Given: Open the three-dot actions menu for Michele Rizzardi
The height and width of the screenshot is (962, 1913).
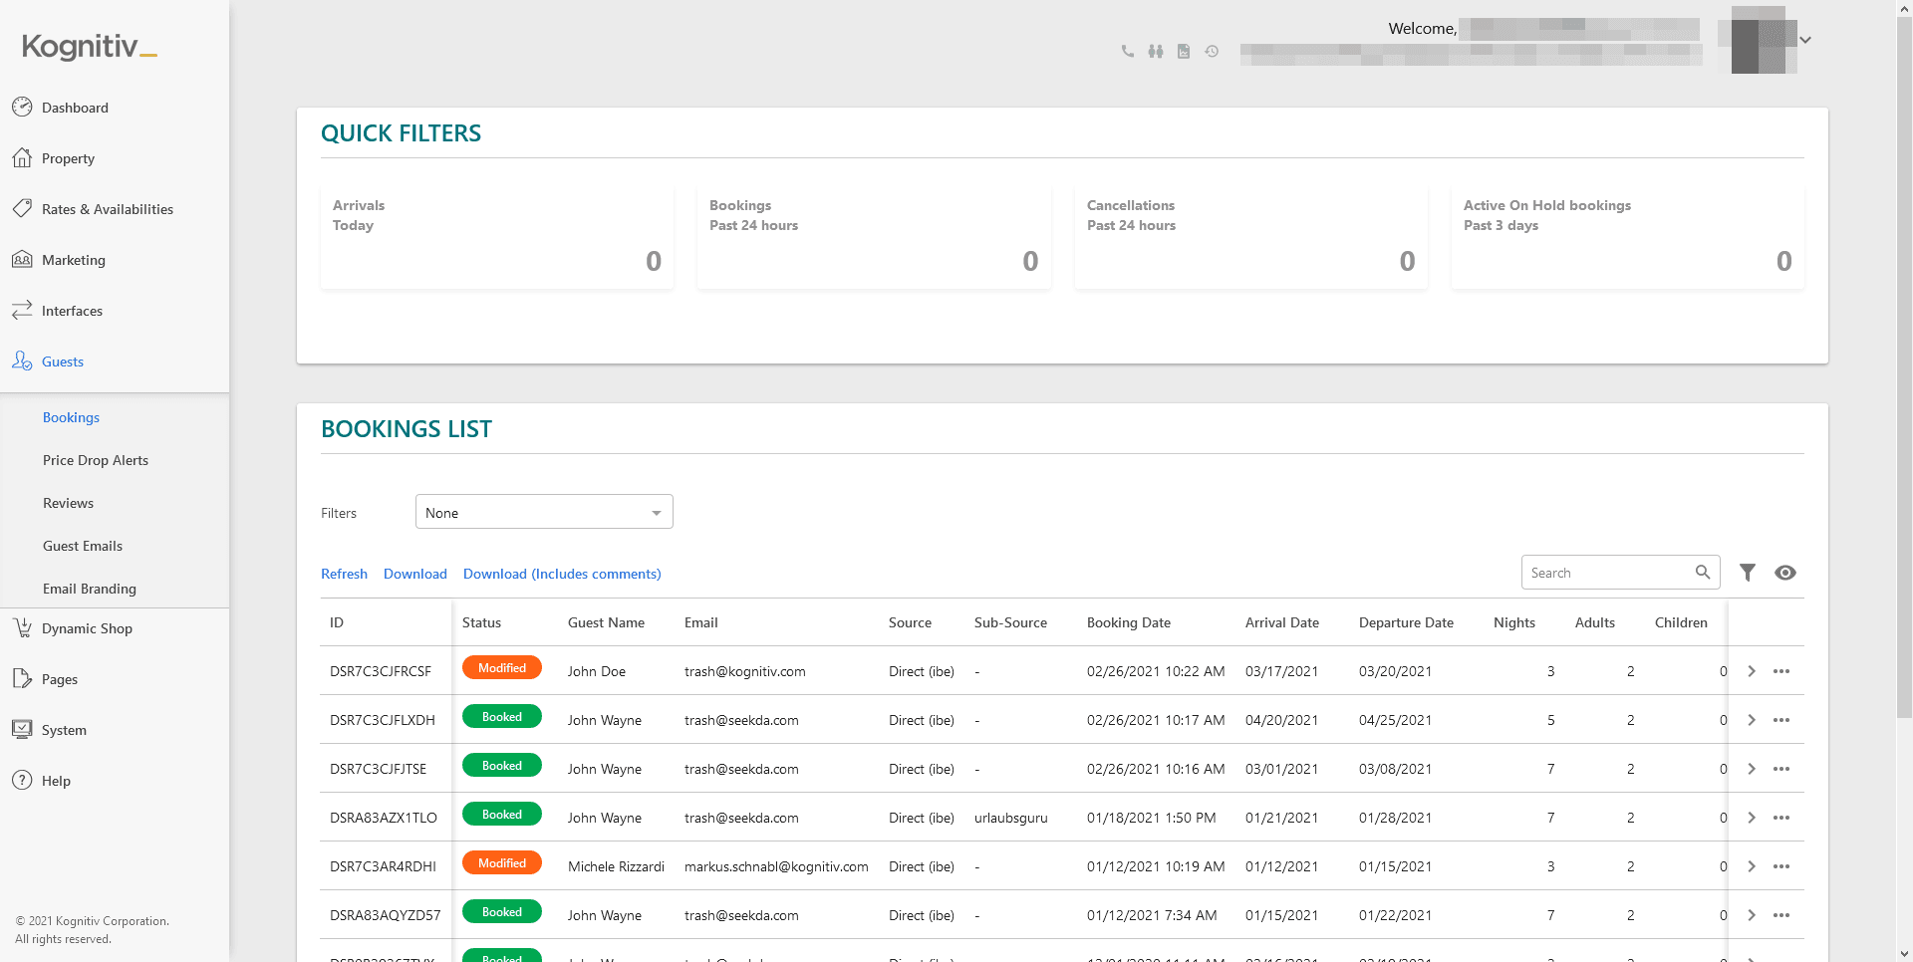Looking at the screenshot, I should [x=1782, y=866].
